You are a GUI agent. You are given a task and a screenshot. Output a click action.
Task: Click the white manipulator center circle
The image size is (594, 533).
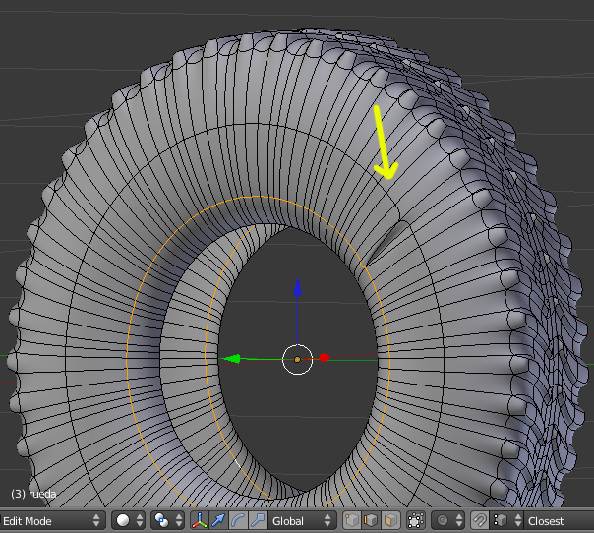coord(297,360)
